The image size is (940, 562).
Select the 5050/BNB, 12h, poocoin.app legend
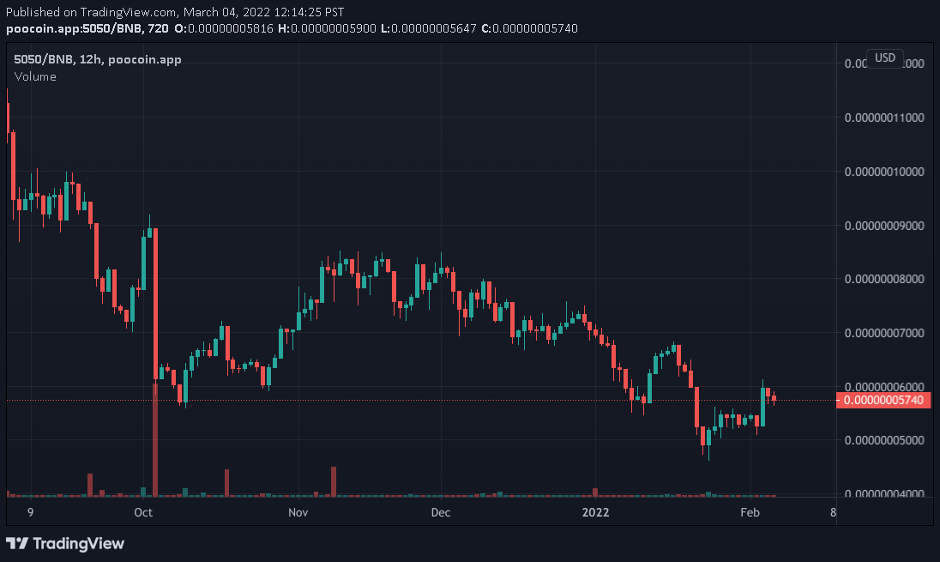click(98, 59)
